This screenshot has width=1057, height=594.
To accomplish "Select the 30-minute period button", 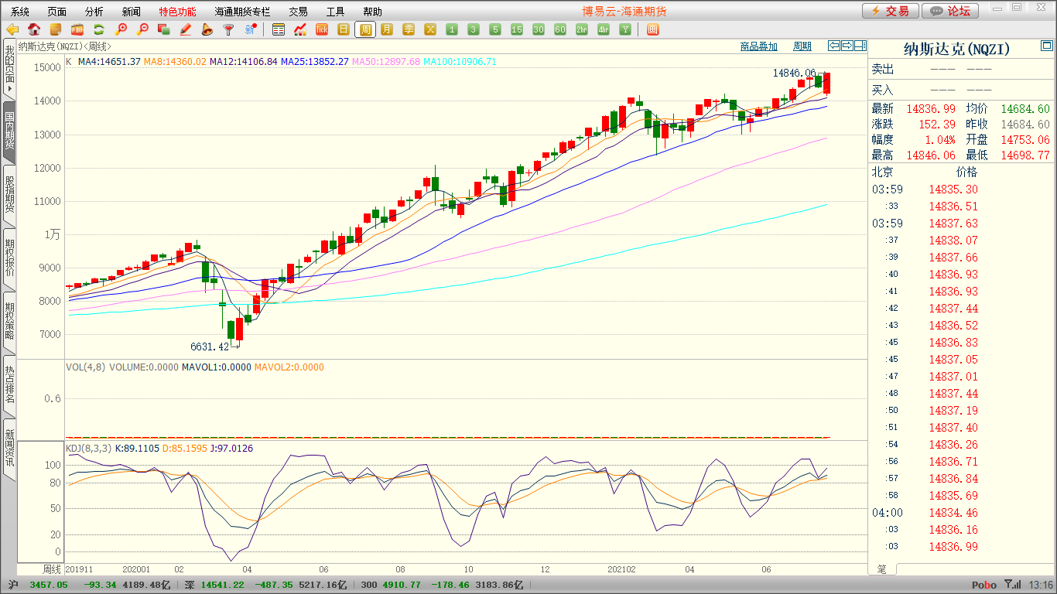I will coord(539,29).
